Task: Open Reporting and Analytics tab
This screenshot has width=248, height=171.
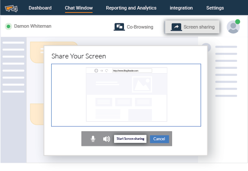Action: tap(131, 8)
